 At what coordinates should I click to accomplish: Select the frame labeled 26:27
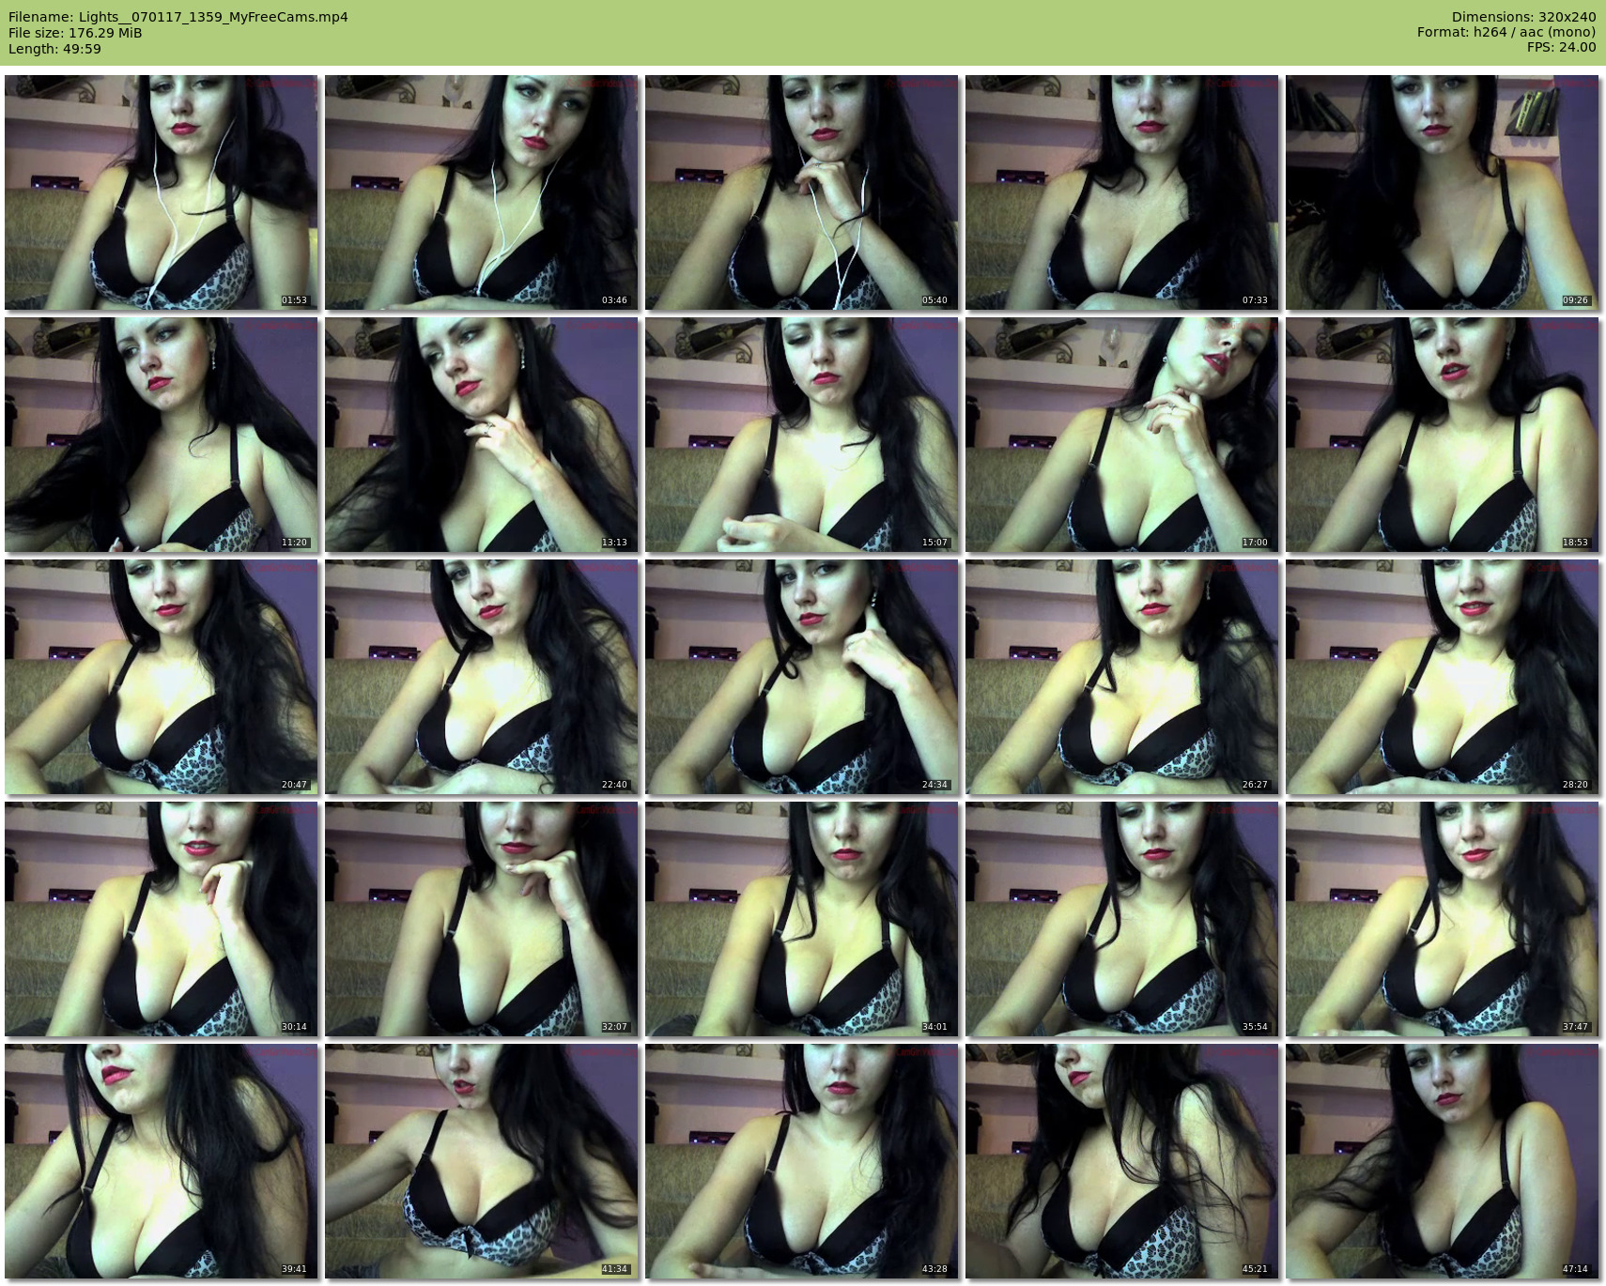click(1121, 677)
